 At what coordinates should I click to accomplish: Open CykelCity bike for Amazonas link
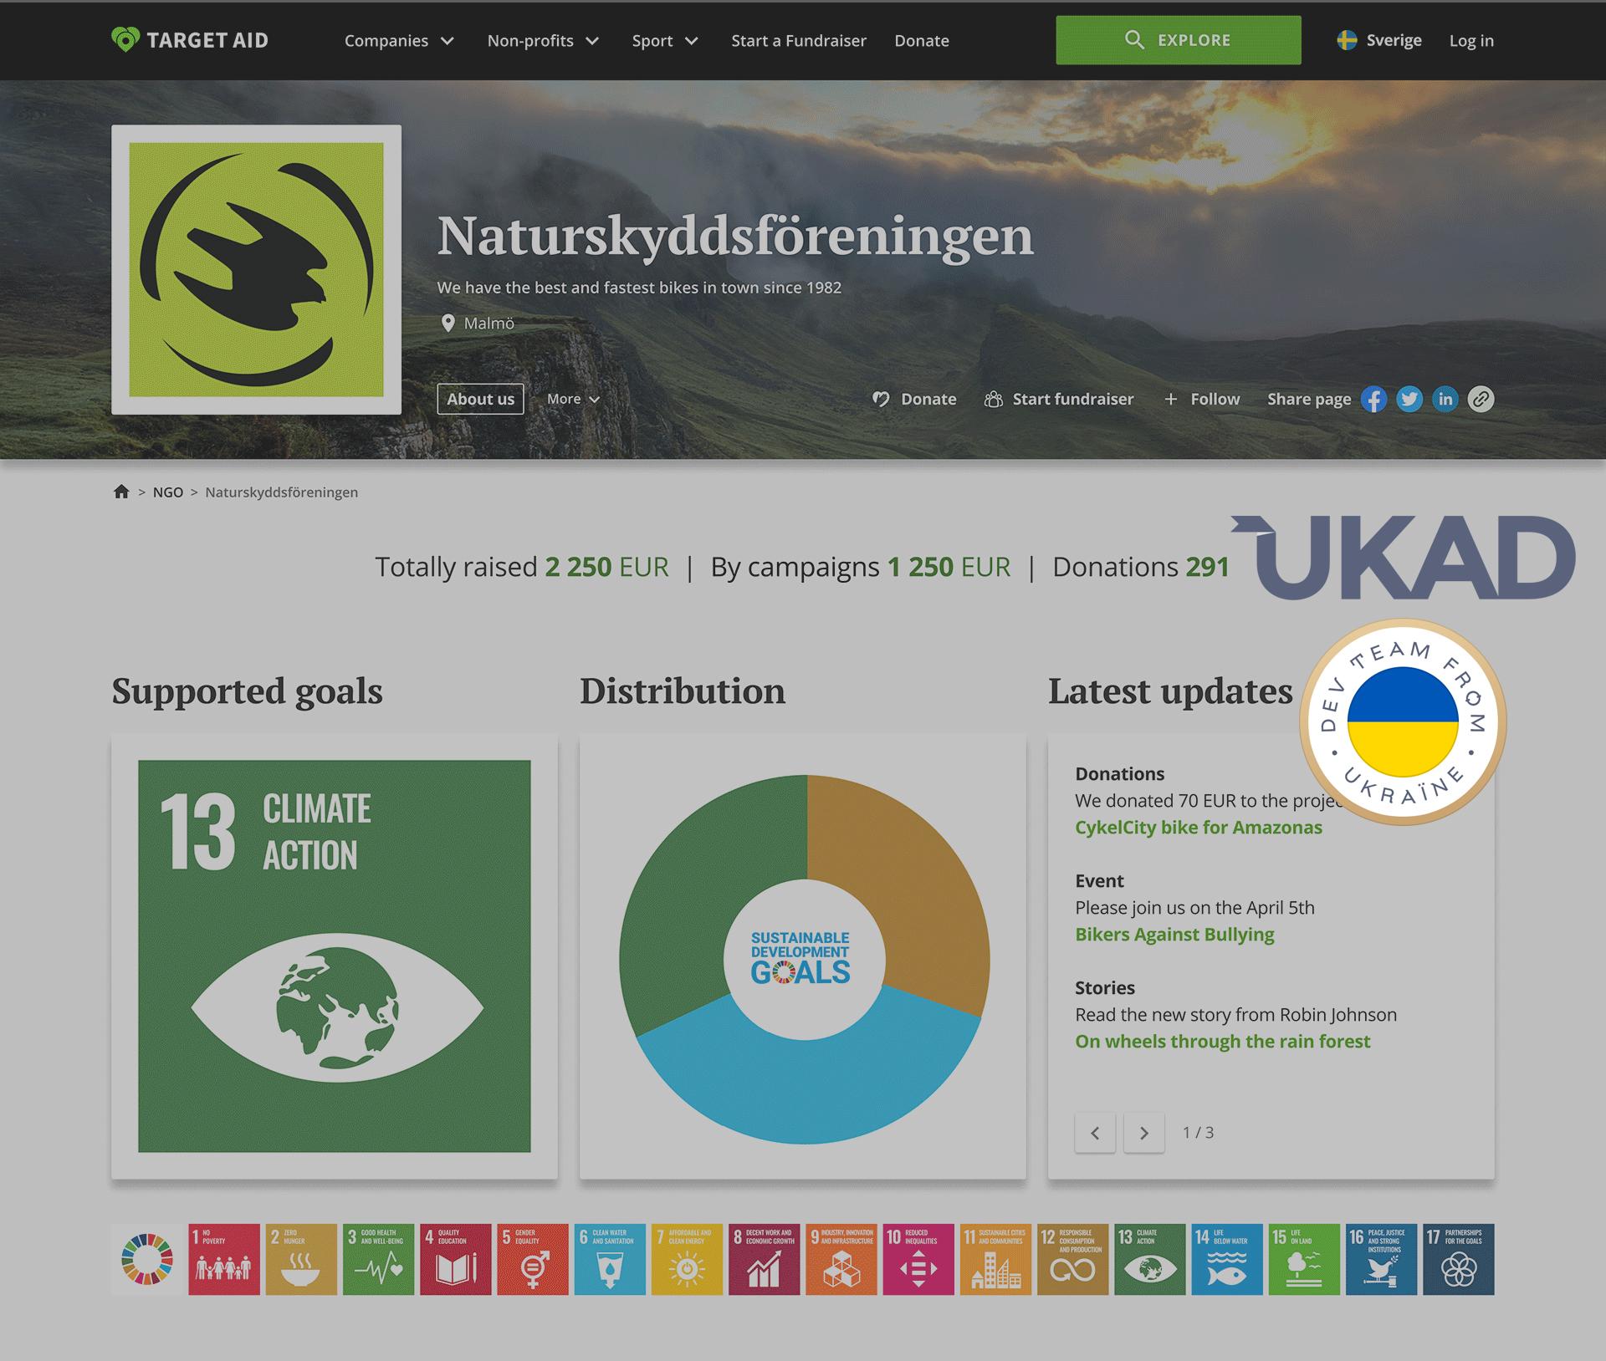(x=1198, y=828)
